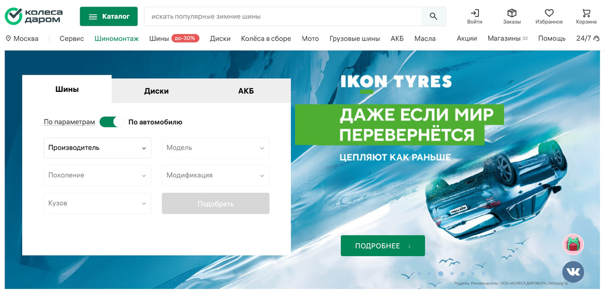The width and height of the screenshot is (605, 294).
Task: Click the По параметрам link
Action: [x=69, y=122]
